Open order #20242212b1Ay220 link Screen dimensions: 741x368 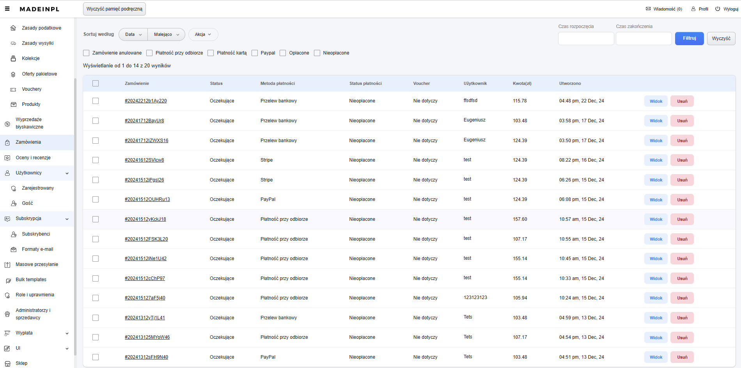click(x=145, y=101)
